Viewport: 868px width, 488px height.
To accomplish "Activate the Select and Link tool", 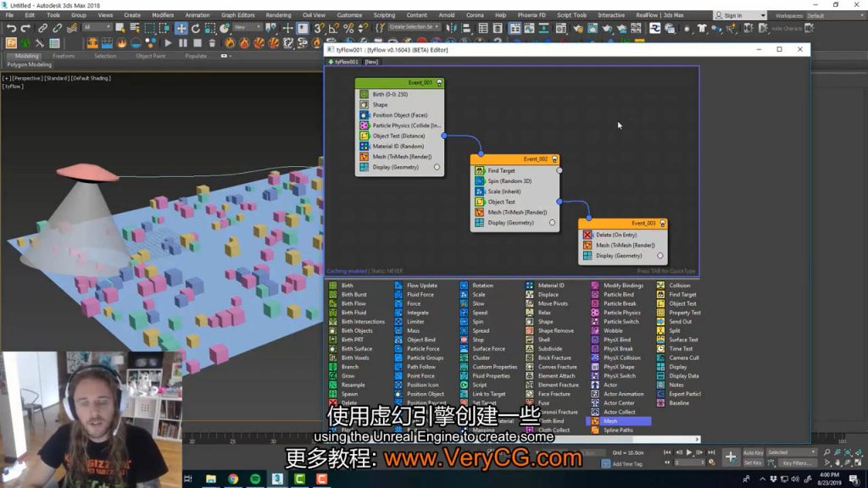I will [x=42, y=28].
